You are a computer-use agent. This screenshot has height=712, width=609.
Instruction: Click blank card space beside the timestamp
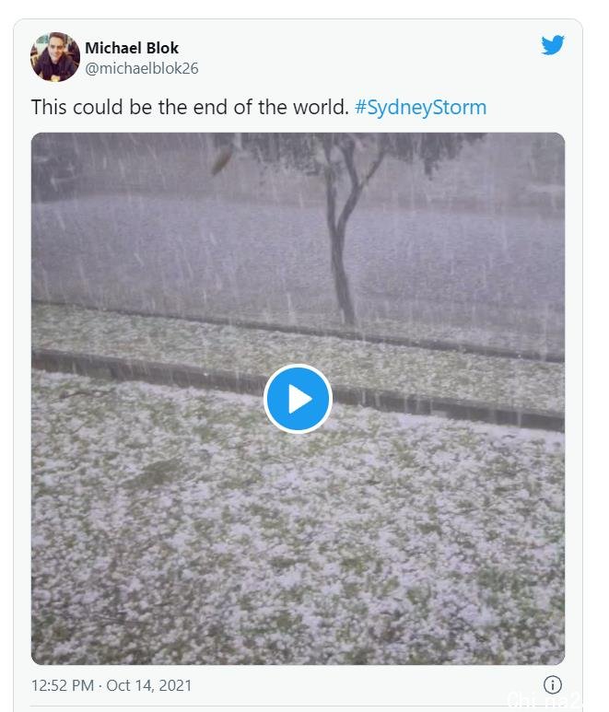click(x=363, y=685)
